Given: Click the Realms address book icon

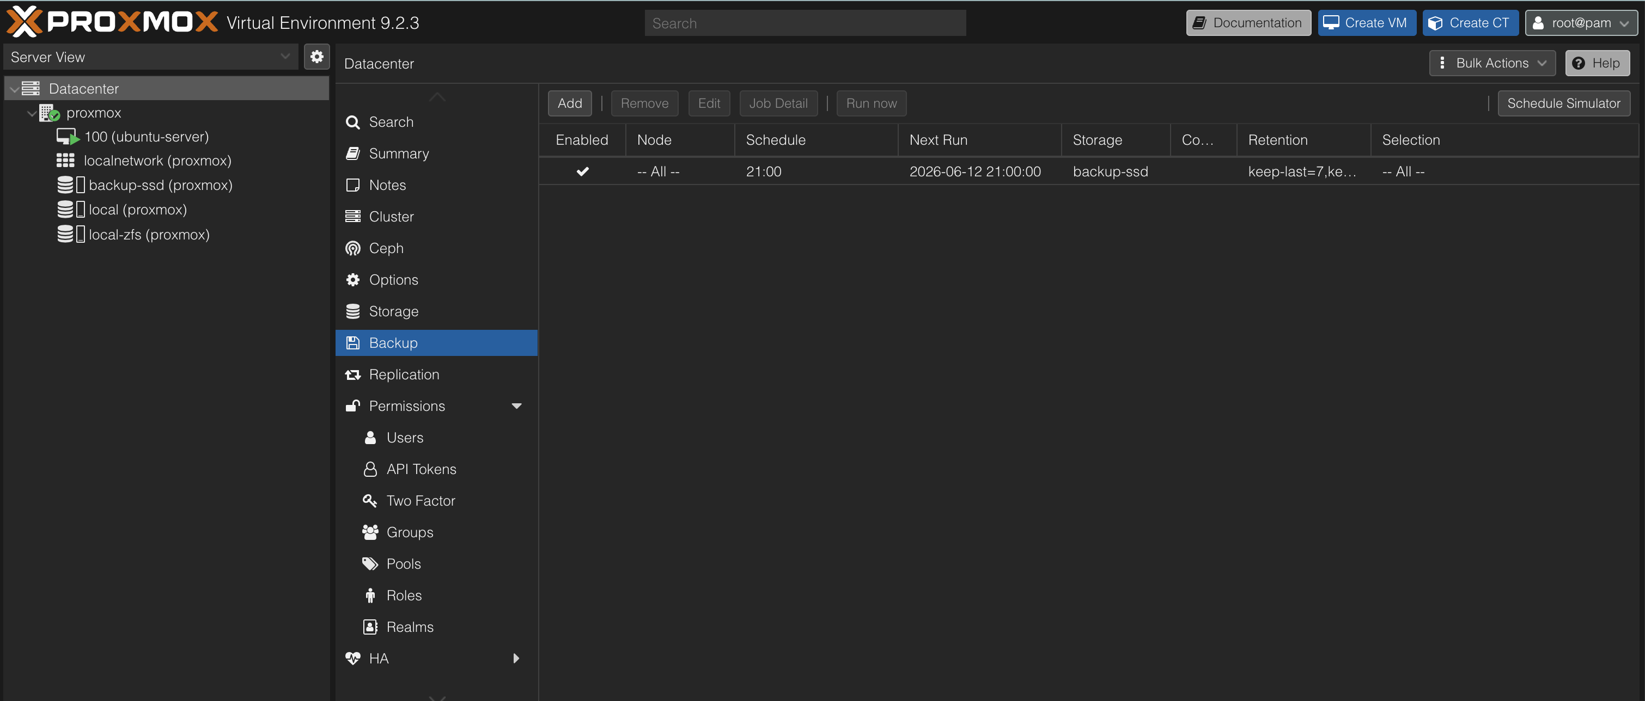Looking at the screenshot, I should pyautogui.click(x=370, y=627).
